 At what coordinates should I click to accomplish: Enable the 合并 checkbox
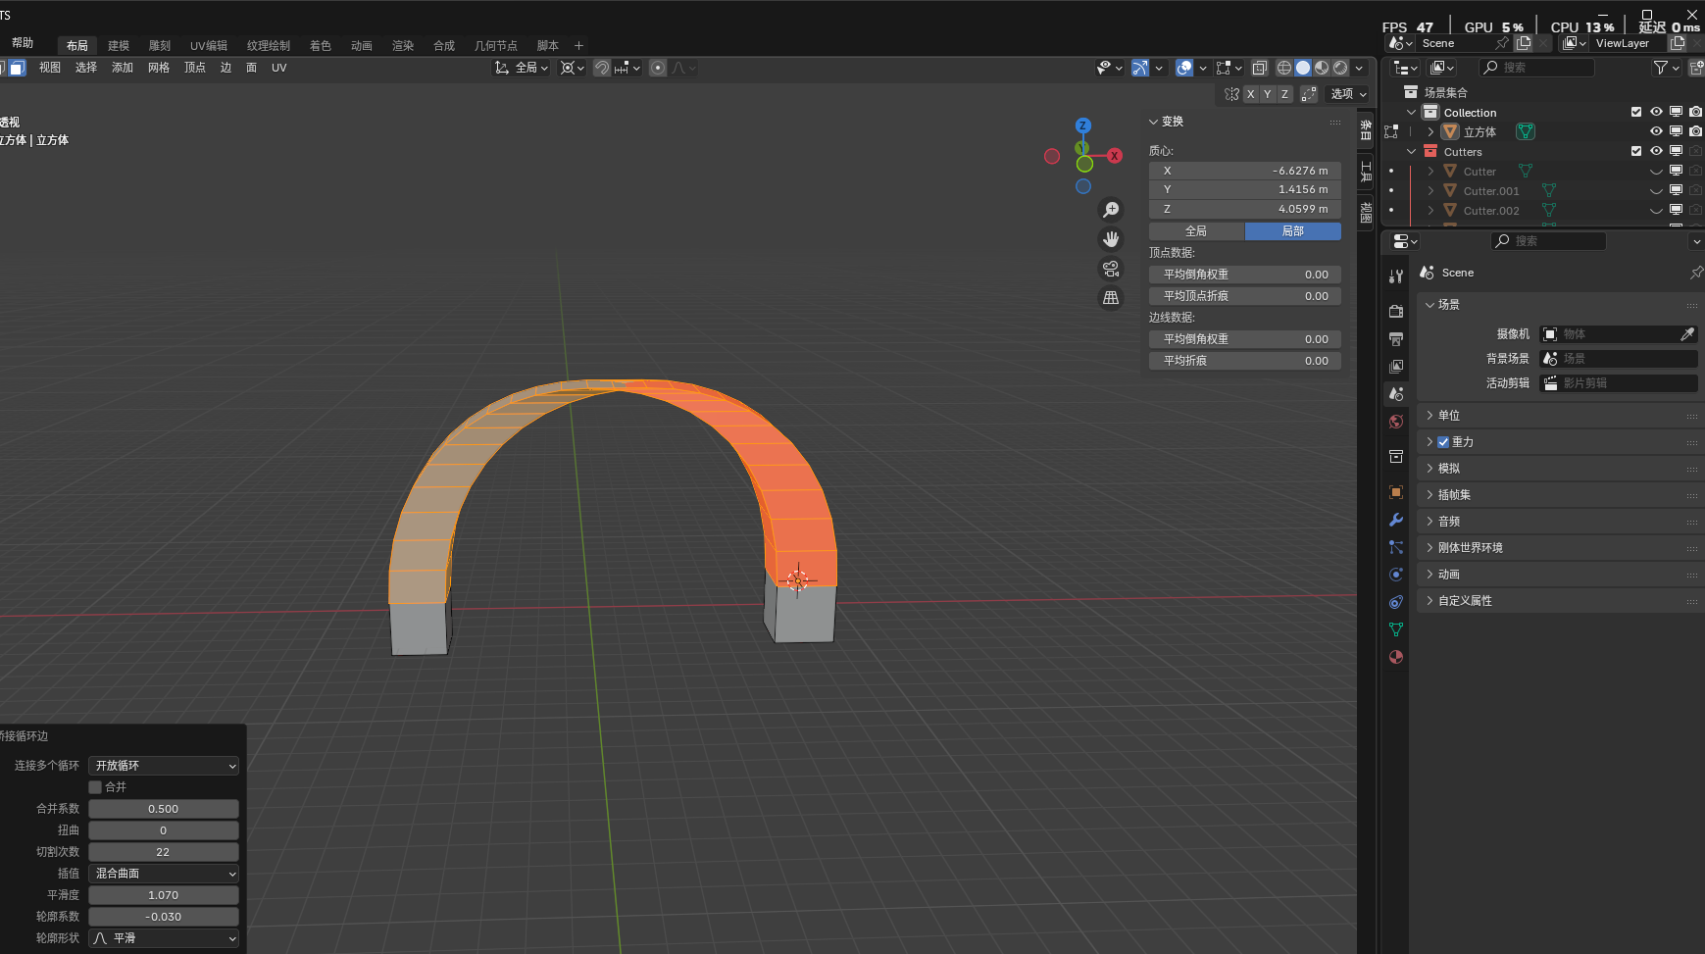(x=95, y=787)
